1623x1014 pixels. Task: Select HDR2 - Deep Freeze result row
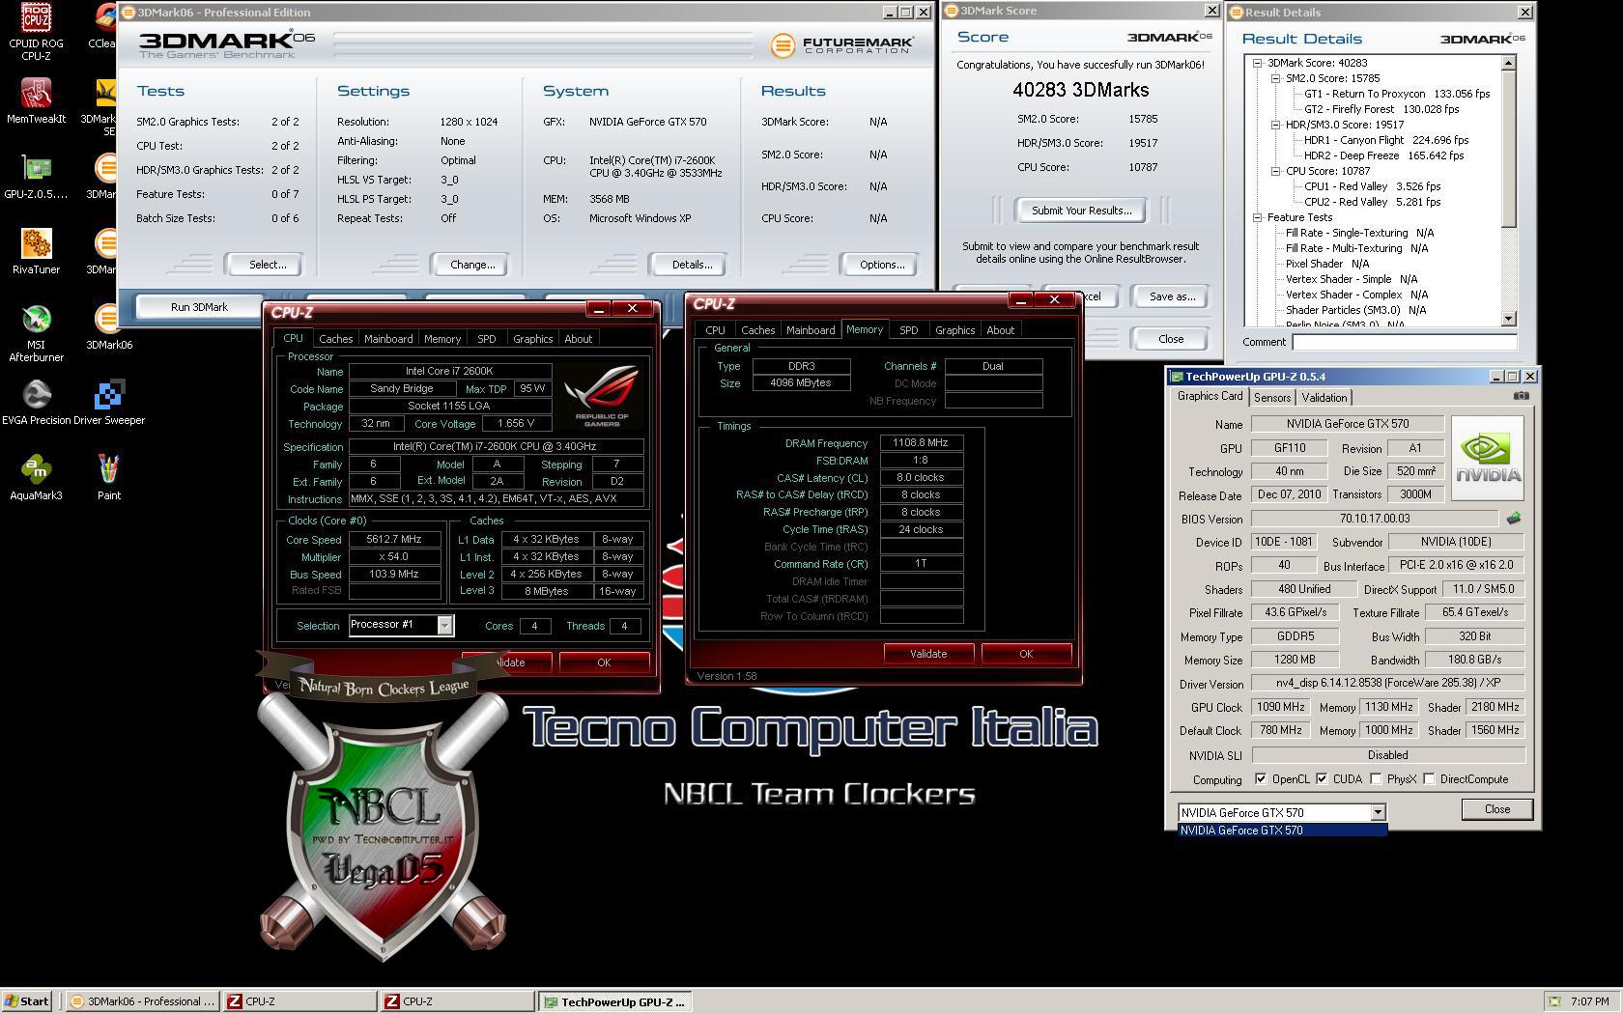(x=1383, y=155)
